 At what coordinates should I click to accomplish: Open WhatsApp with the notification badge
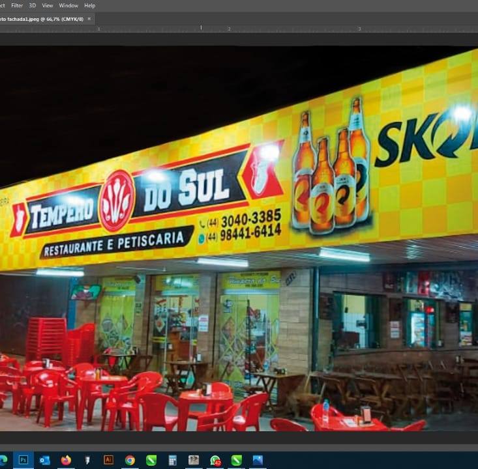point(215,460)
